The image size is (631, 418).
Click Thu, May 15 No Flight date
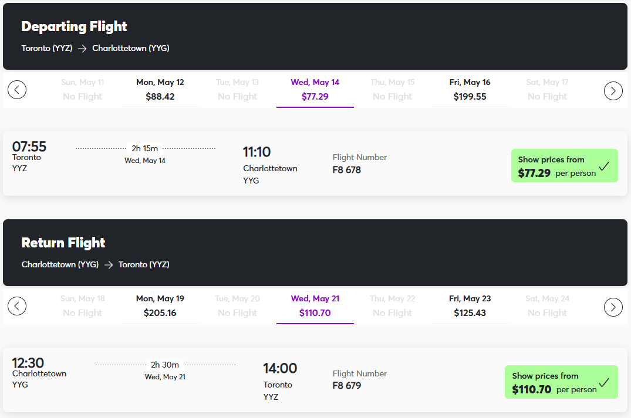(392, 90)
